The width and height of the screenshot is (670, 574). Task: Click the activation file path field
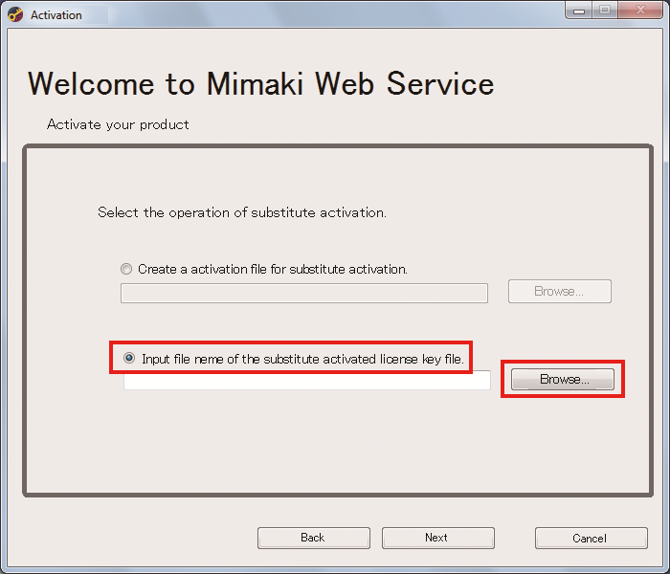304,293
